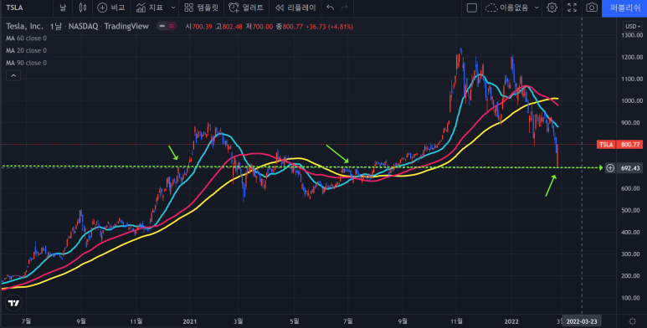647x328 pixels.
Task: Open the 지표 indicators dialog
Action: (150, 8)
